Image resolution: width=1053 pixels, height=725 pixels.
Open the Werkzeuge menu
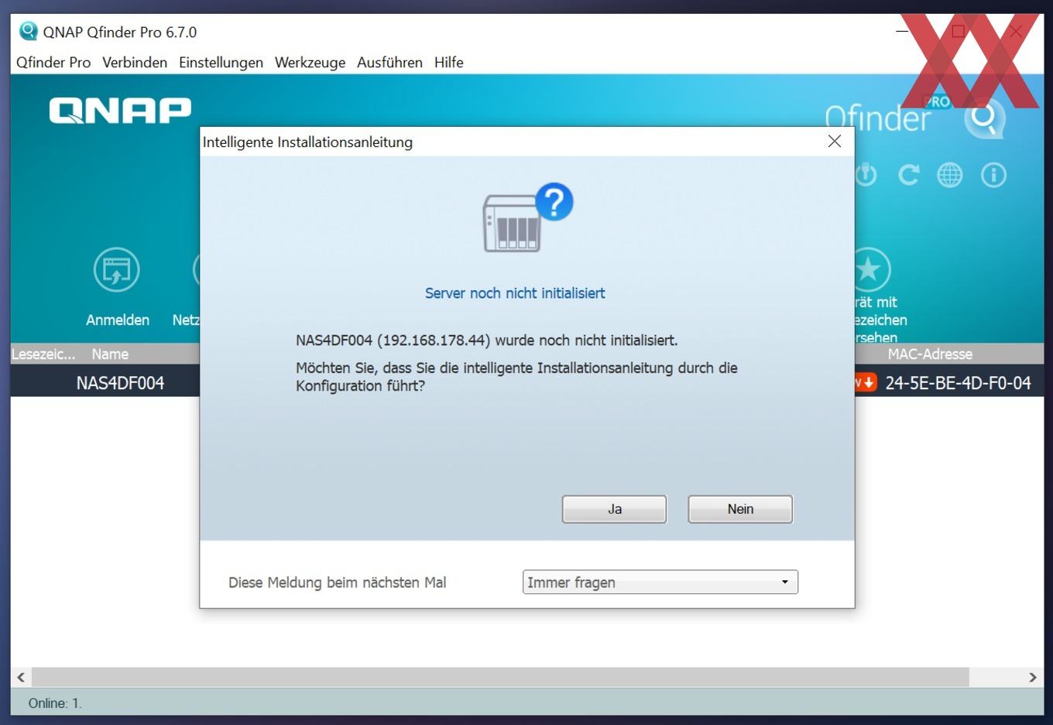click(x=310, y=63)
